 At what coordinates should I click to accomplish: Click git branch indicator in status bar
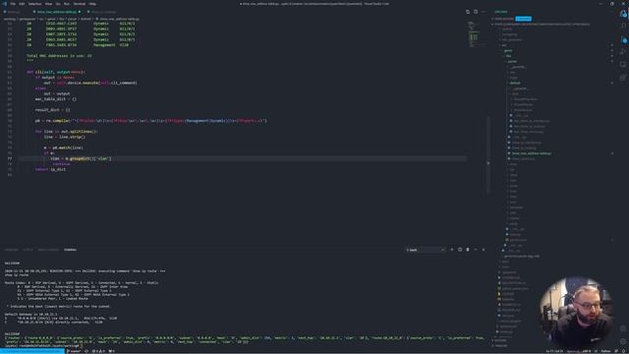pyautogui.click(x=75, y=351)
